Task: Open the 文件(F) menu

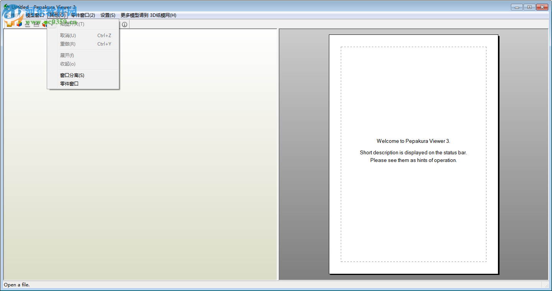Action: [13, 15]
